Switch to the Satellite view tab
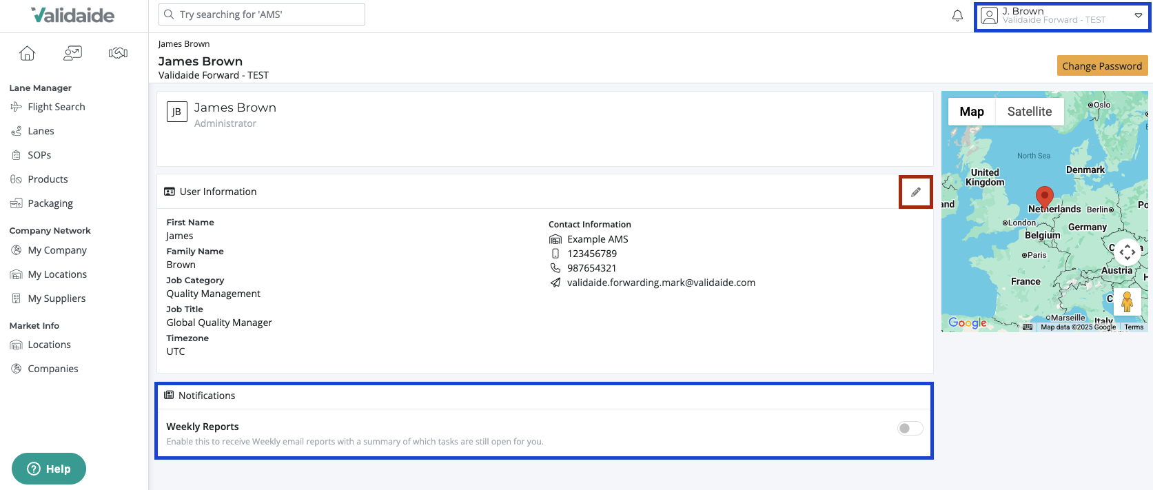1153x490 pixels. tap(1030, 112)
